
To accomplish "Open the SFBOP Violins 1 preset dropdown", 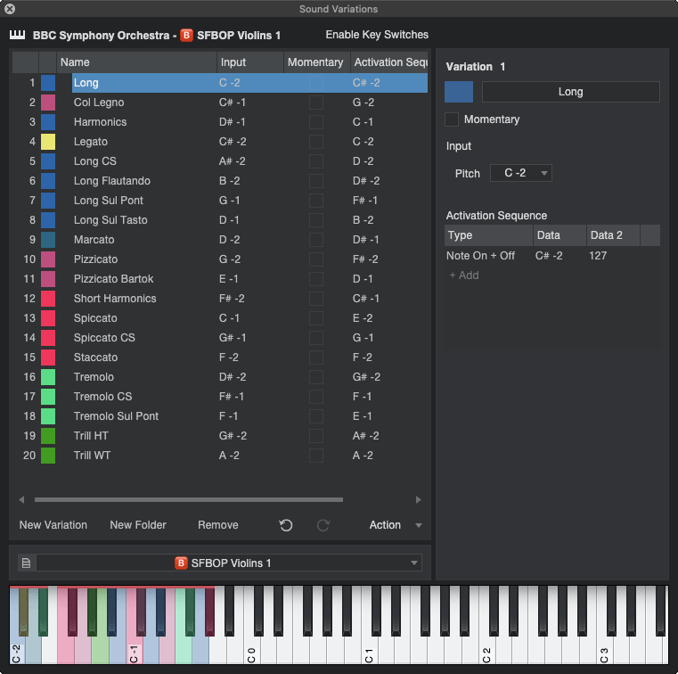I will [x=229, y=563].
